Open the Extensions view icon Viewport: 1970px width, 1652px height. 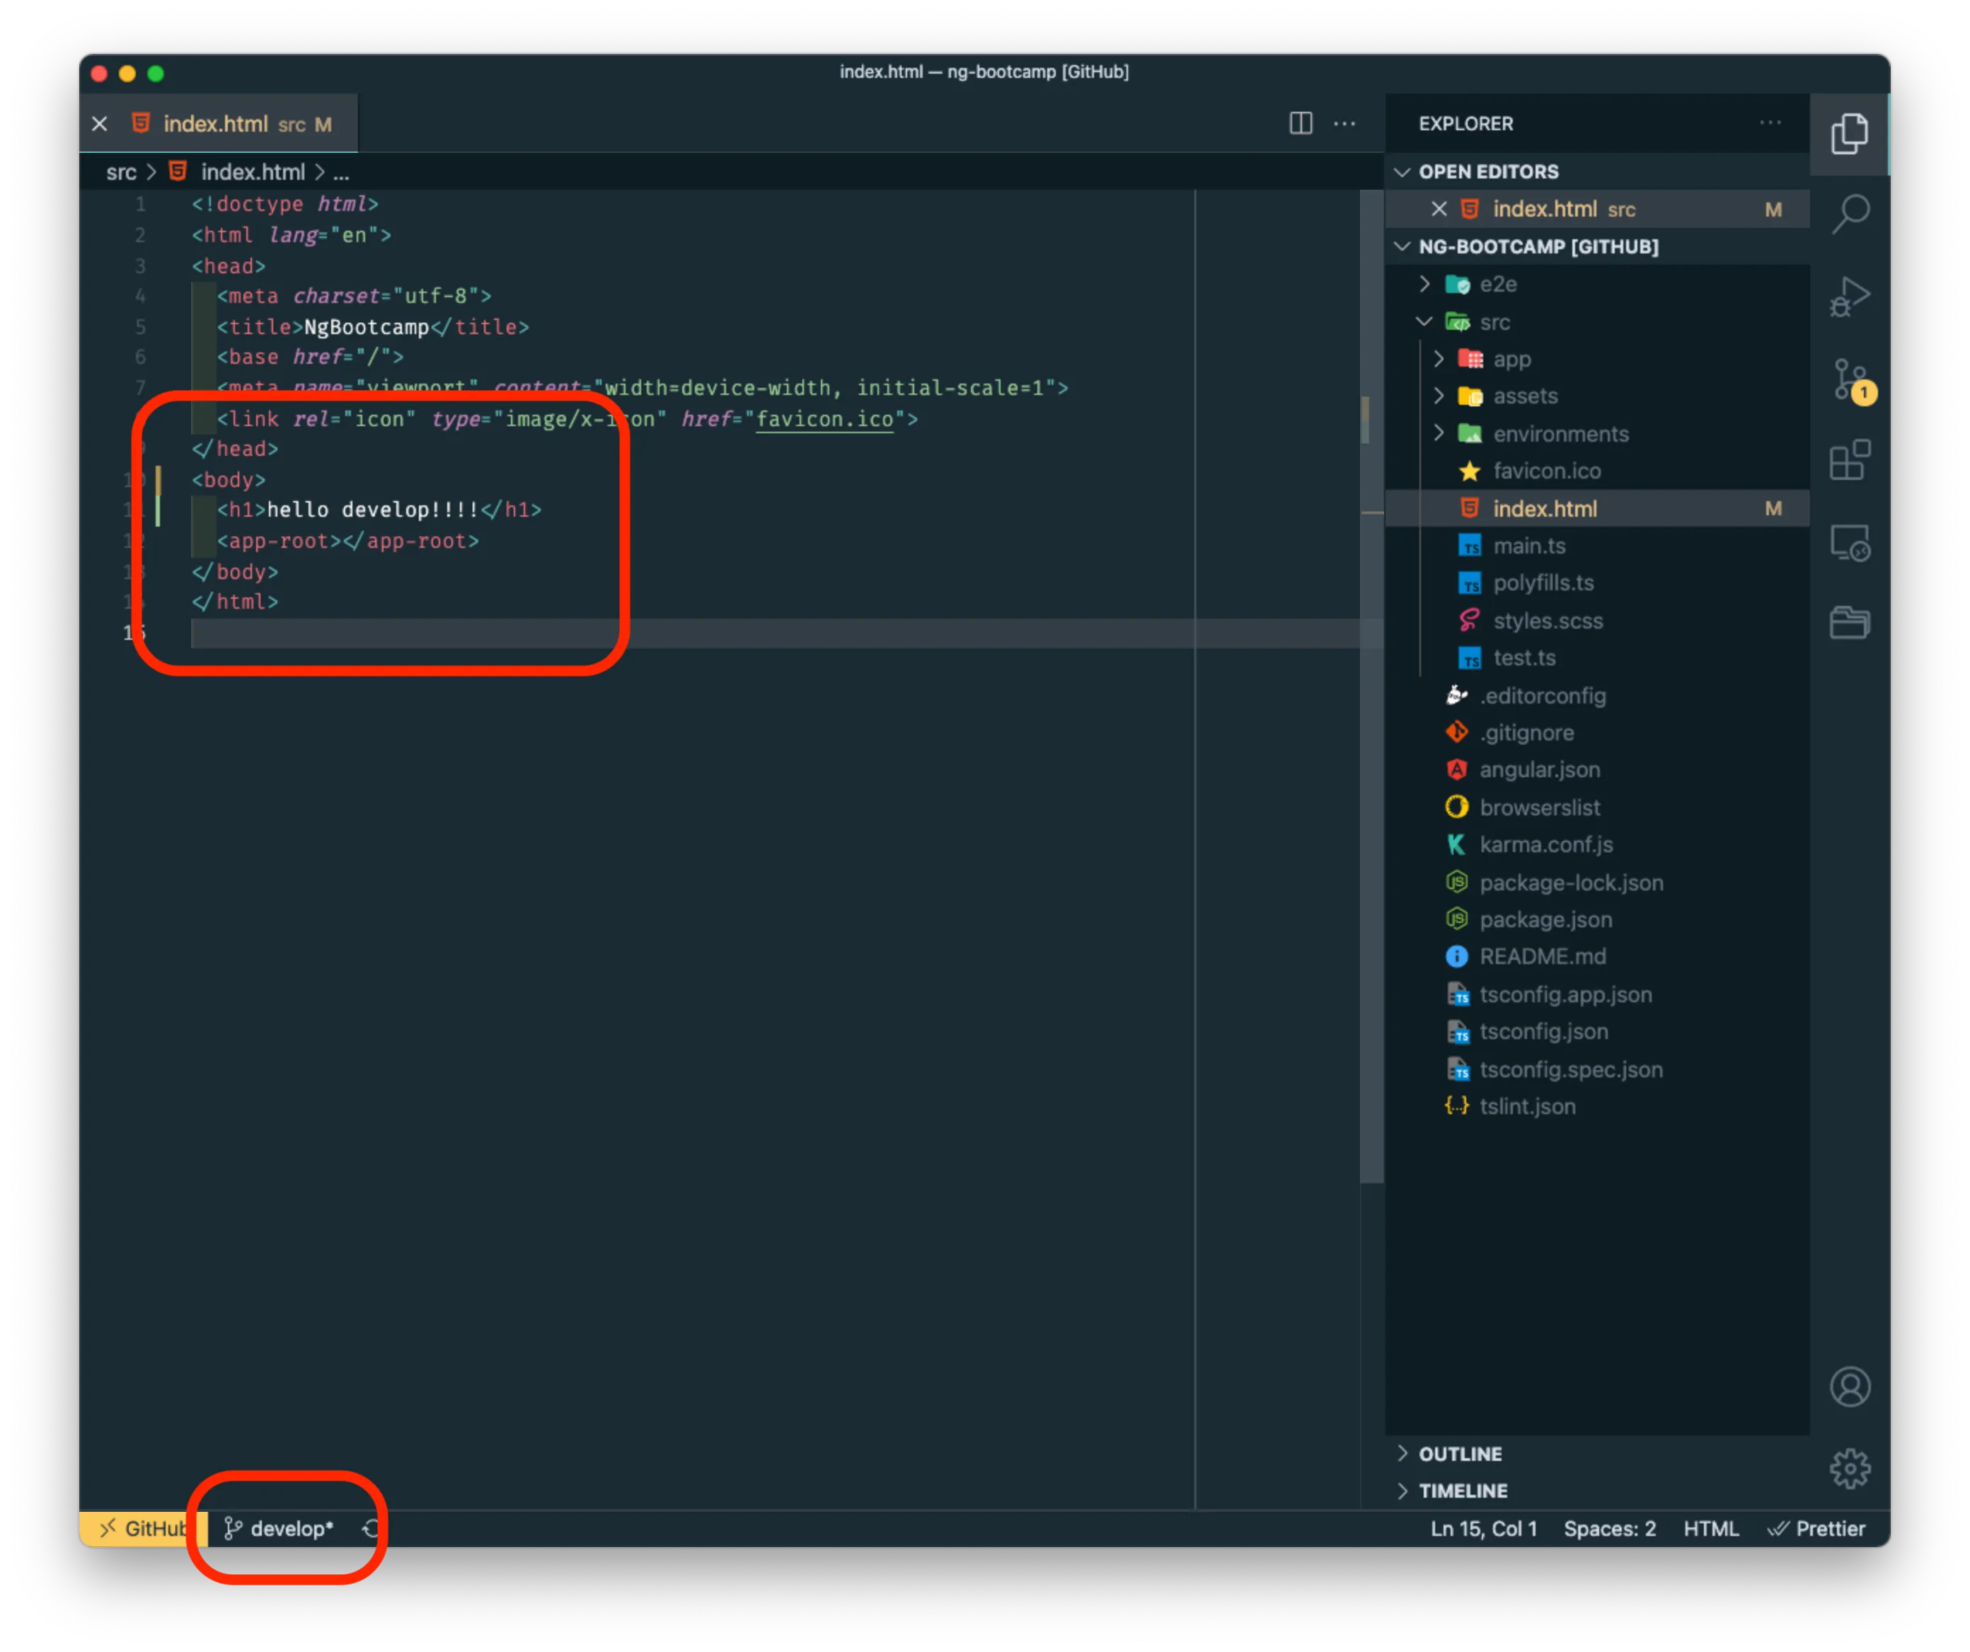[1849, 461]
